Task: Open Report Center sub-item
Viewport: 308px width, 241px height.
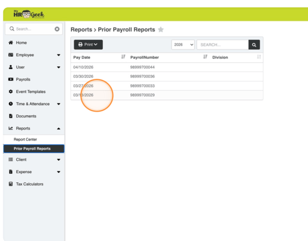Action: [25, 140]
